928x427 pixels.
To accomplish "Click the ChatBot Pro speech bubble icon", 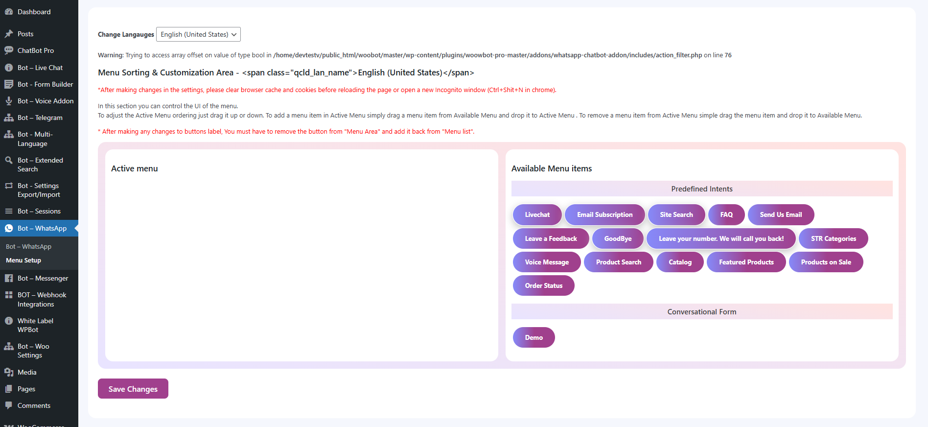I will point(9,50).
